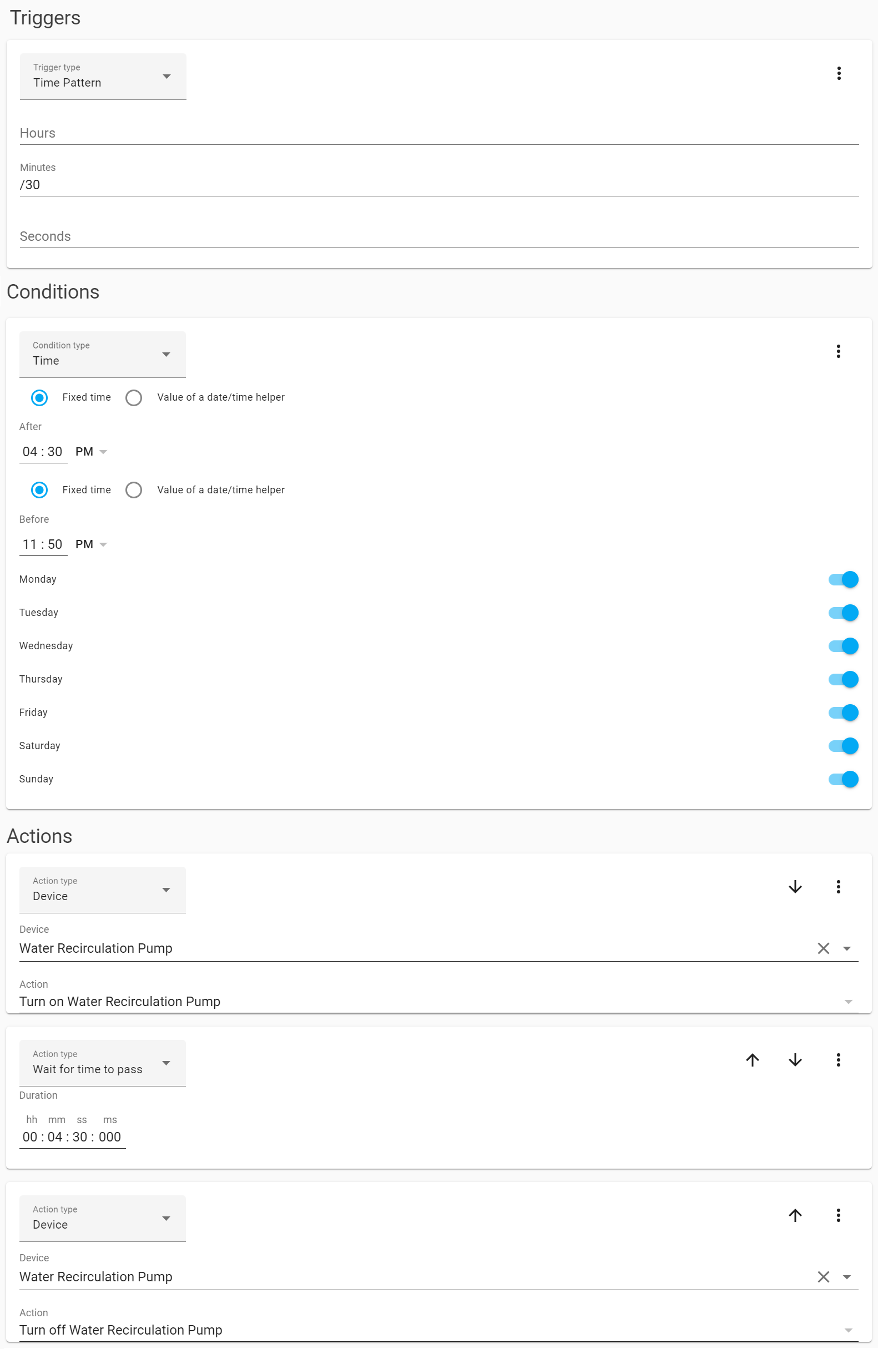This screenshot has height=1349, width=878.
Task: Open the trigger's three-dot options menu
Action: 839,73
